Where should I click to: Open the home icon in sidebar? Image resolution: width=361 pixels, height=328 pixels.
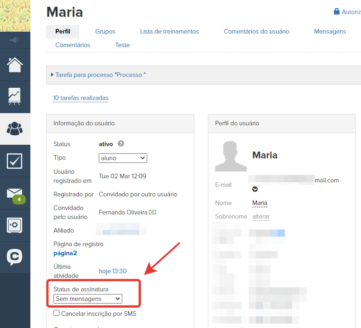[x=15, y=65]
